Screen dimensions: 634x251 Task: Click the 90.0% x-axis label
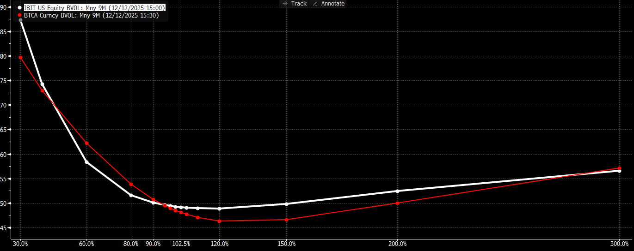[153, 244]
